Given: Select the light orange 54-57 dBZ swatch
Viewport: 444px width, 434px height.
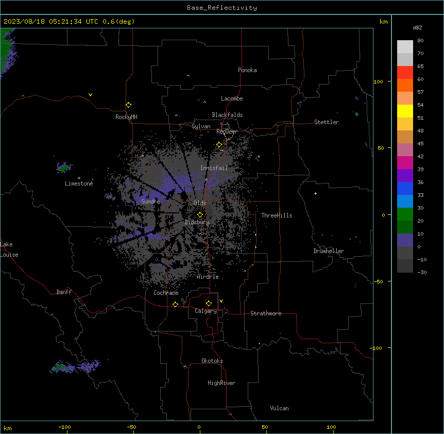Looking at the screenshot, I should [405, 98].
